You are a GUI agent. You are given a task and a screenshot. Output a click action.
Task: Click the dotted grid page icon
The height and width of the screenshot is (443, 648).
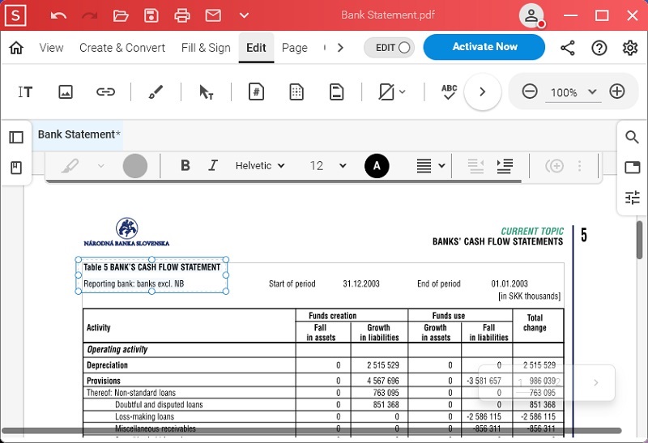click(x=296, y=92)
